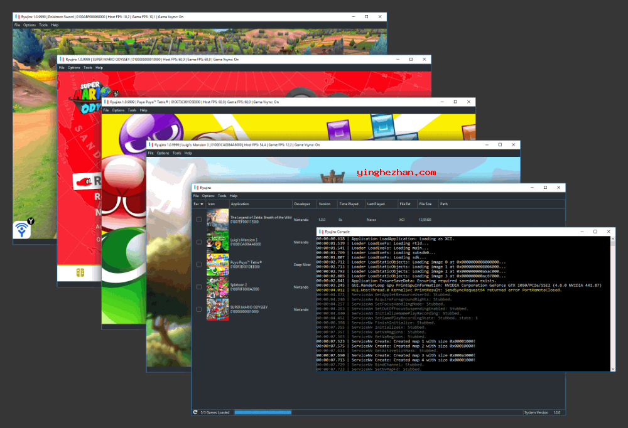Click the Joy-Con icon in Mario Odyssey window
628x428 pixels.
[80, 272]
